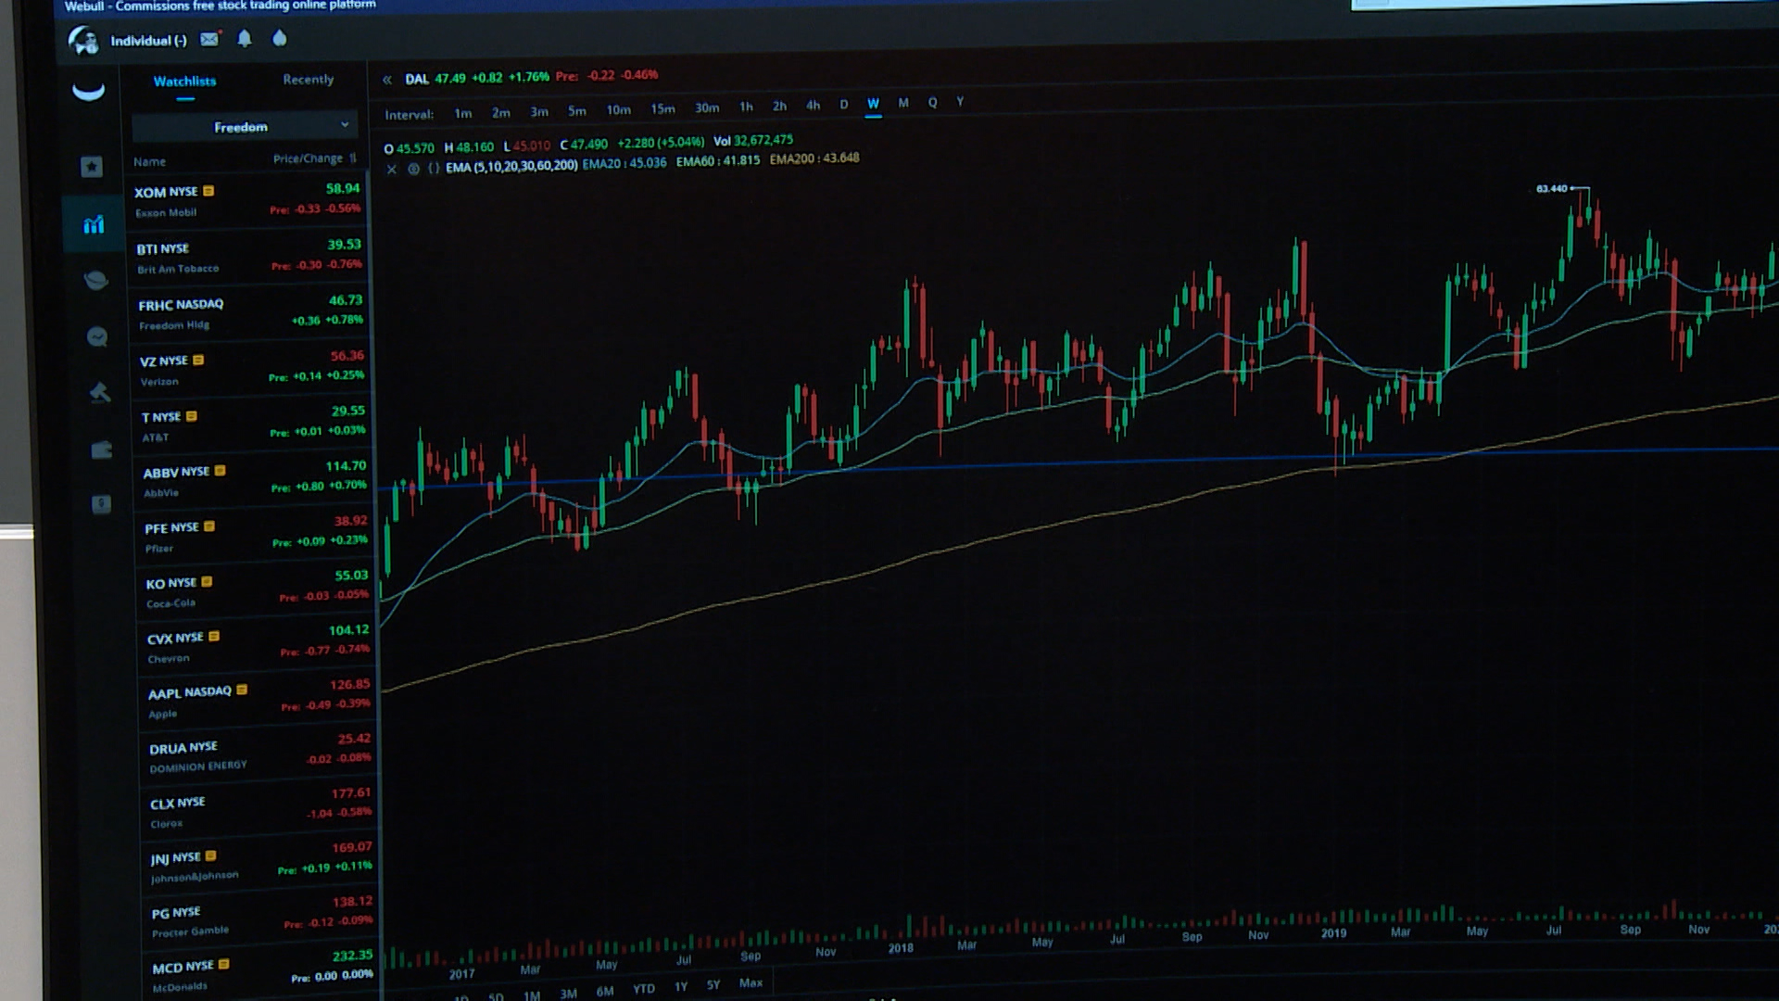Click the 2019 label on time axis
Viewport: 1779px width, 1001px height.
(x=1333, y=933)
